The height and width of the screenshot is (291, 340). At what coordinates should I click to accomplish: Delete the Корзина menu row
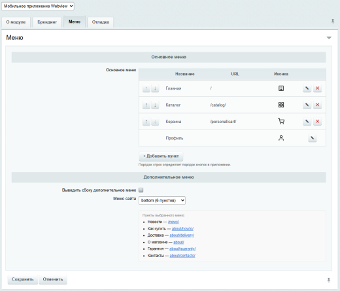click(317, 122)
